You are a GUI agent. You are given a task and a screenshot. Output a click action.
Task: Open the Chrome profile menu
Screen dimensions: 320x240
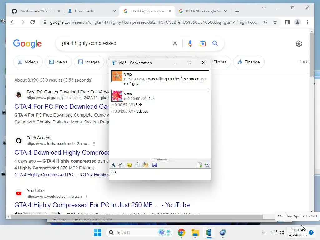[x=297, y=22]
